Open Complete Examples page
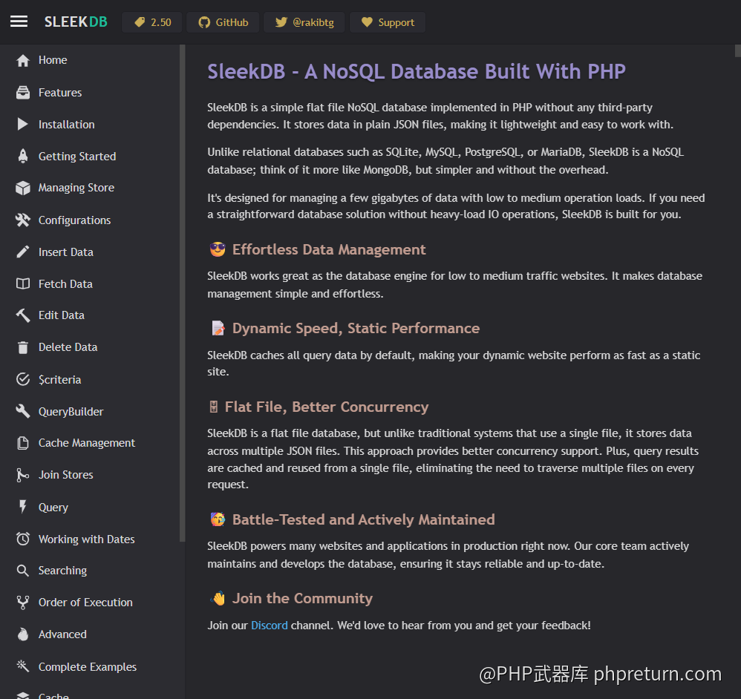This screenshot has width=741, height=699. click(x=88, y=667)
